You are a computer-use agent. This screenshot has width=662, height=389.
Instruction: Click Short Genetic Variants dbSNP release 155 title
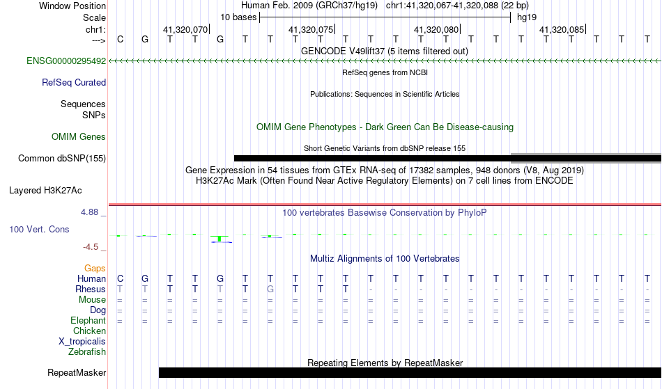point(385,148)
